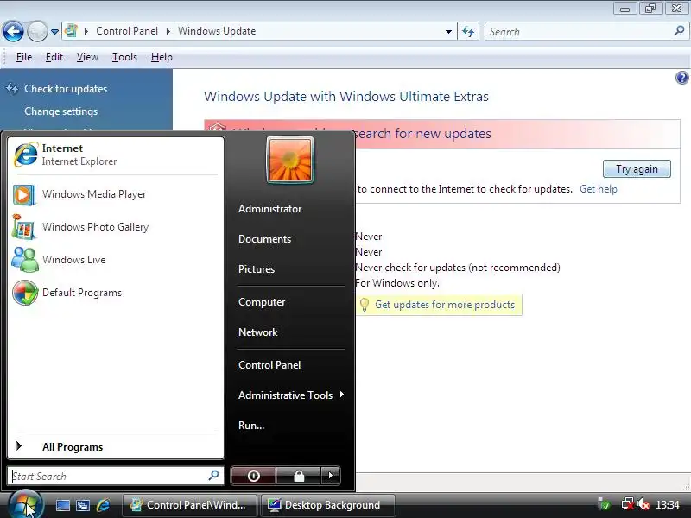Click the blue help question icon
The width and height of the screenshot is (691, 518).
(681, 78)
